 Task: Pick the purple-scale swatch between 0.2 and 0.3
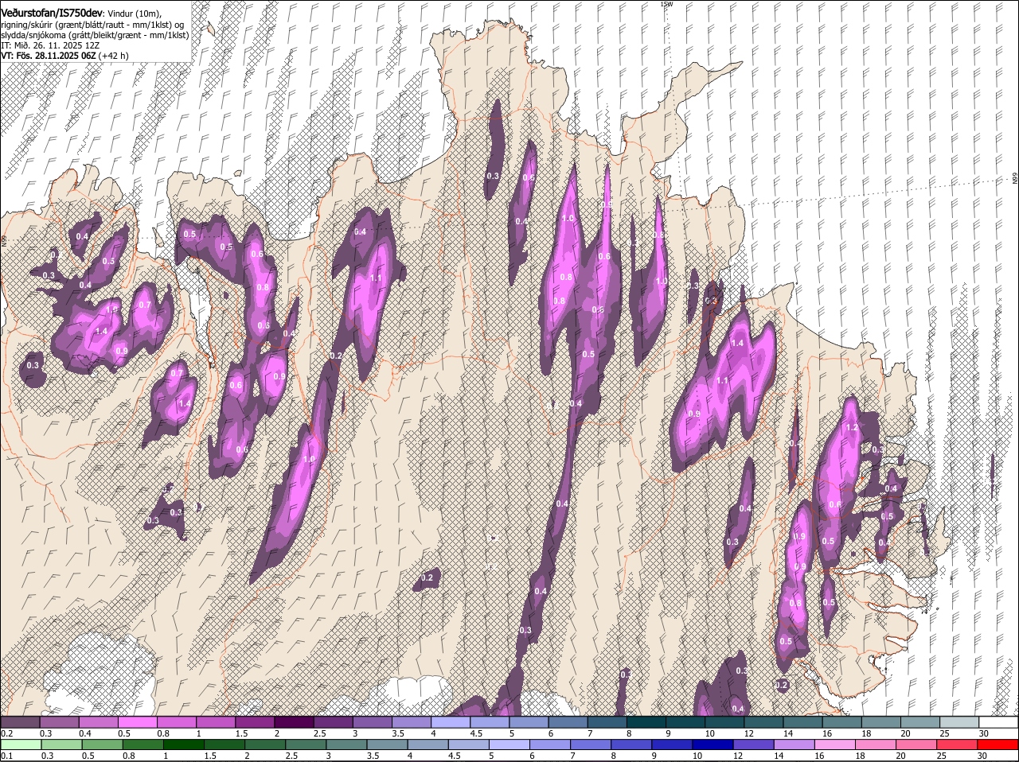[x=20, y=722]
